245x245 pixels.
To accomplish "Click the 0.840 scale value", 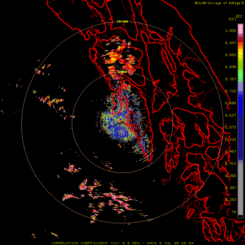I will (x=231, y=67).
